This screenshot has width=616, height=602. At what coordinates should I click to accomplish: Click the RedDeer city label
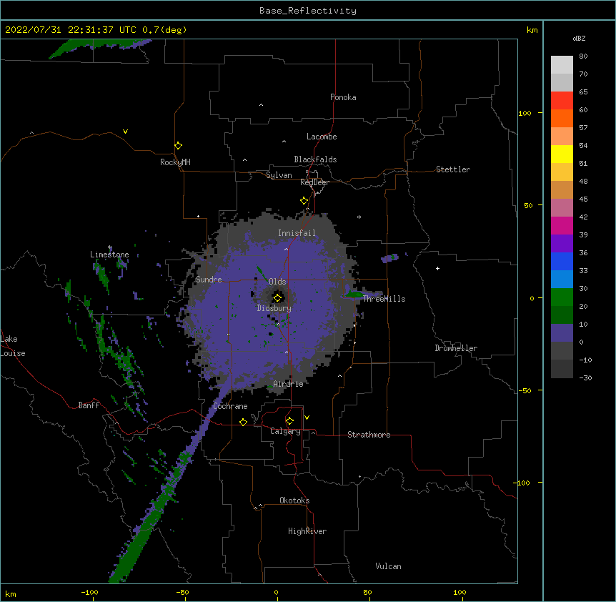click(x=314, y=182)
